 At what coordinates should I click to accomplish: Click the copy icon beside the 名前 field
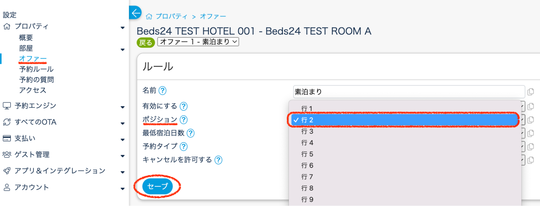pos(531,92)
